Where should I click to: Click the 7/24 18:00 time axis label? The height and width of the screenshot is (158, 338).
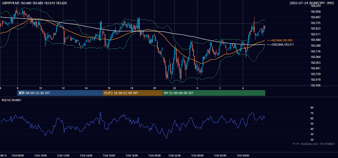click(132, 156)
